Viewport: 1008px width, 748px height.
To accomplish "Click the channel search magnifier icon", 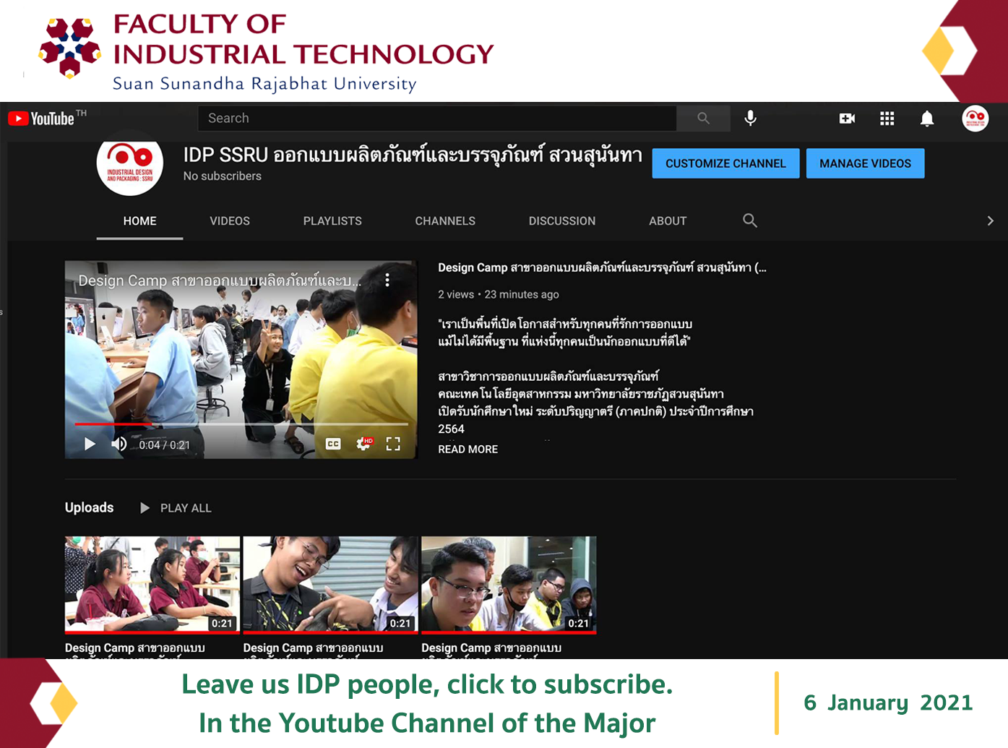I will (x=750, y=220).
